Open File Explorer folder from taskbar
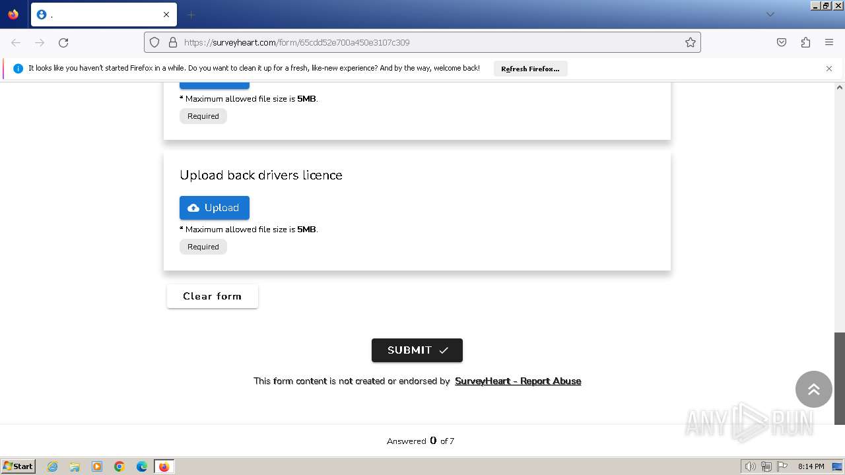This screenshot has width=845, height=475. [x=75, y=466]
